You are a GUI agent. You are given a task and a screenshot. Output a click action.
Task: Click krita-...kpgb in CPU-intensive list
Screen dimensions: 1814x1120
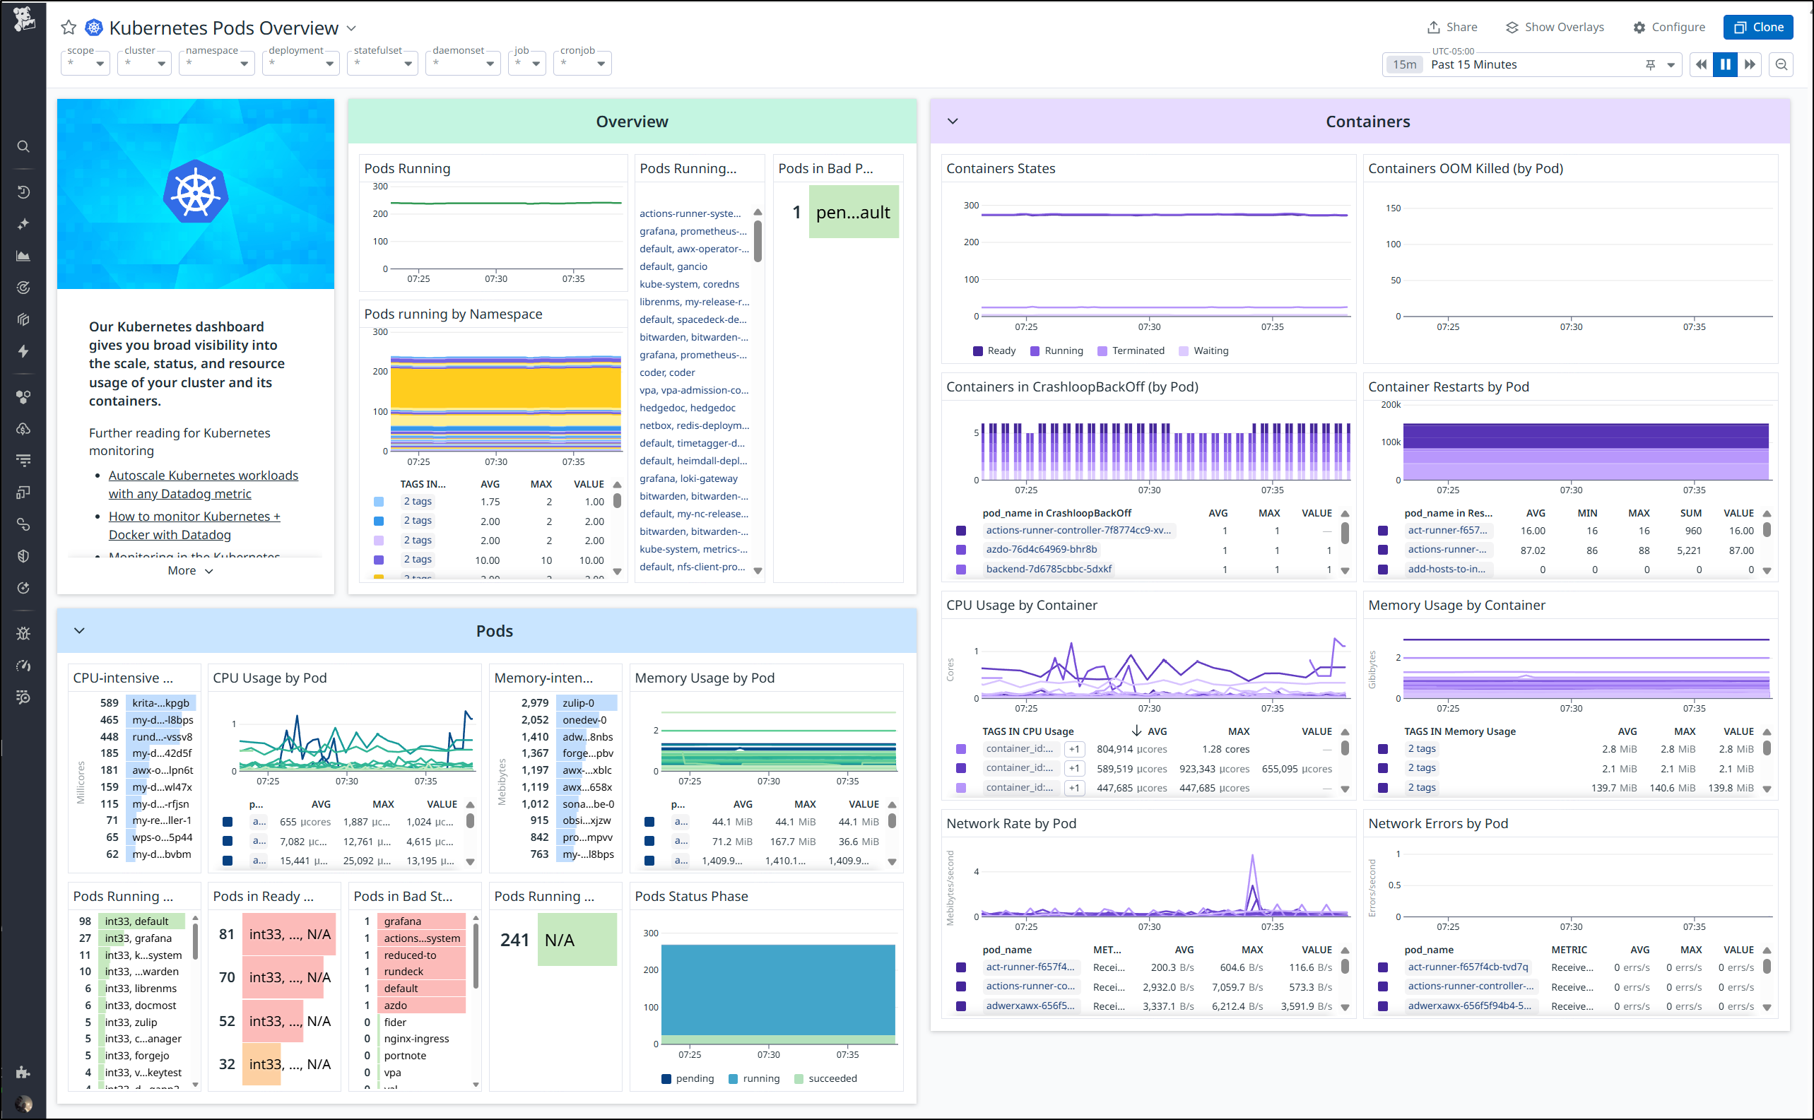160,703
